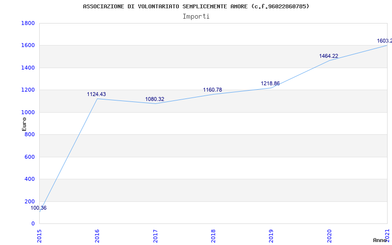Click the x-axis year label 2016

[97, 236]
